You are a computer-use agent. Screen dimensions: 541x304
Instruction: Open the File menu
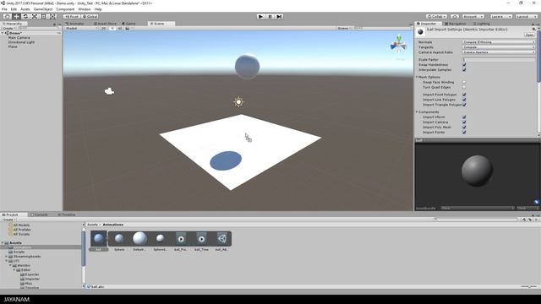[x=4, y=9]
